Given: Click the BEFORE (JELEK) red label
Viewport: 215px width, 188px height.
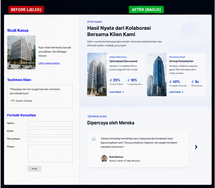Looking at the screenshot, I should point(26,10).
